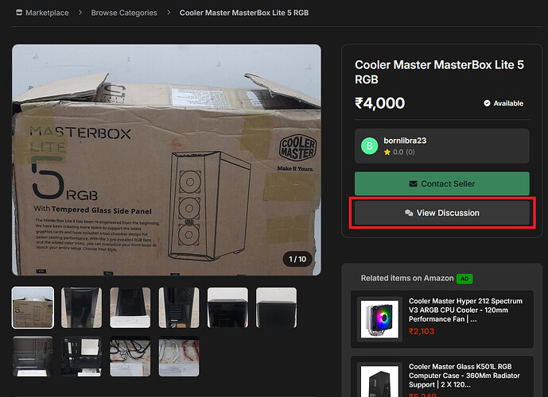
Task: Click the green seller avatar 'B'
Action: [x=369, y=145]
